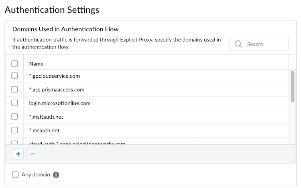Click the *.acs.prismaaccess.com domain name

click(57, 89)
